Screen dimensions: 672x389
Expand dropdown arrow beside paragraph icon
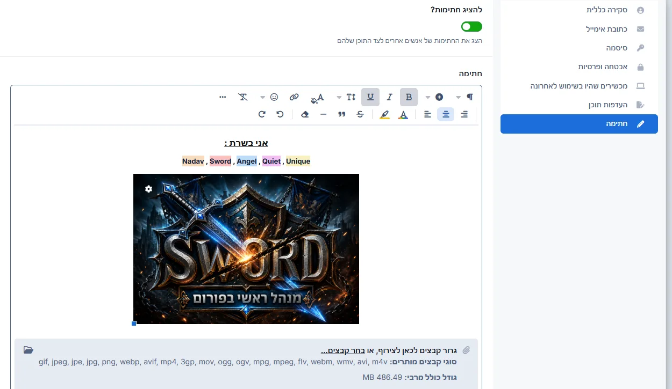pos(458,97)
